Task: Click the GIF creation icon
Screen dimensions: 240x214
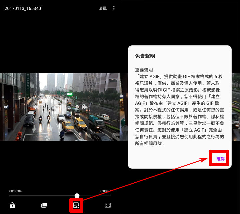Action: point(76,205)
